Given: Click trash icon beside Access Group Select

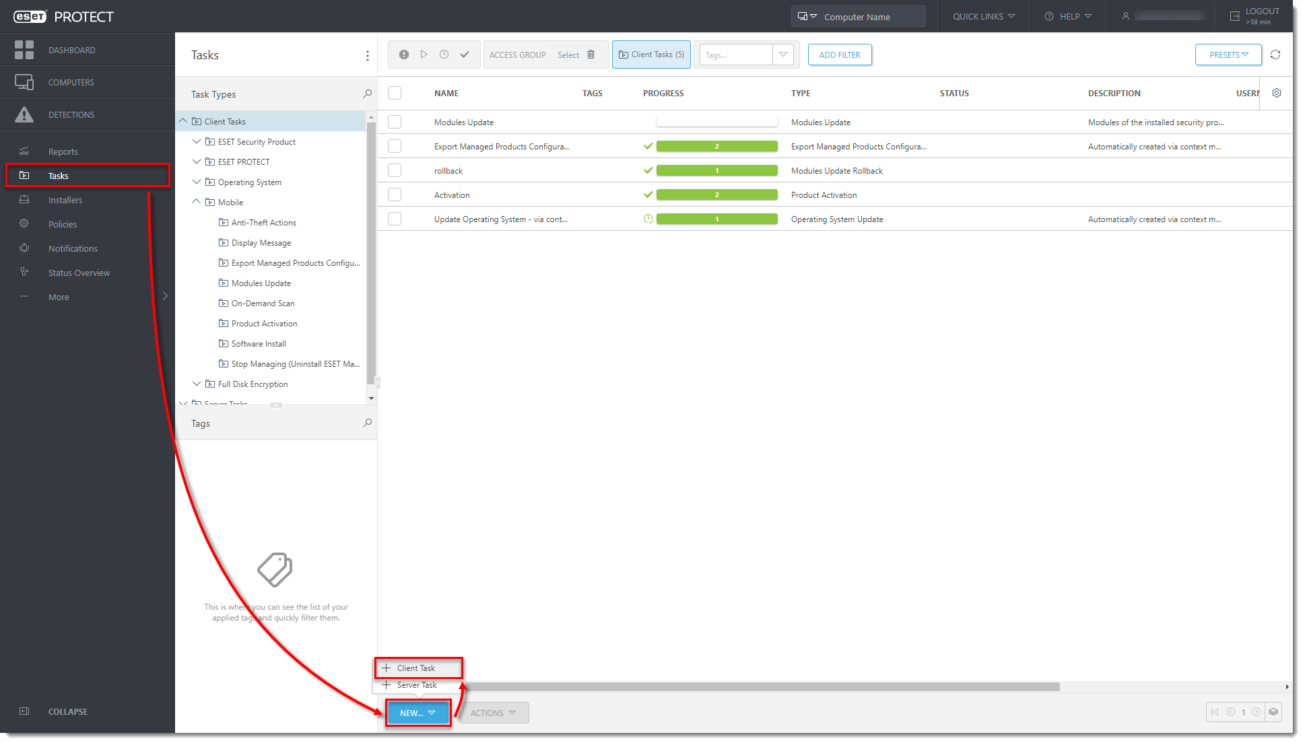Looking at the screenshot, I should pos(591,55).
